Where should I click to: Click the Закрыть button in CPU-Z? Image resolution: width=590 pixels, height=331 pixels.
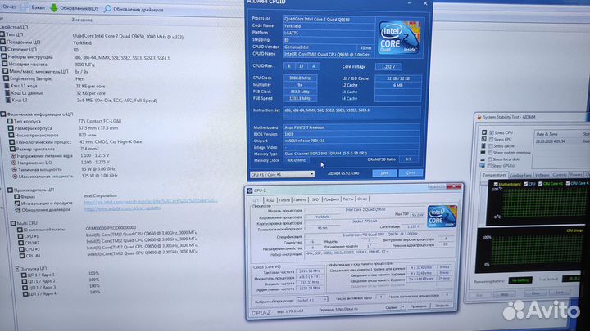(442, 306)
